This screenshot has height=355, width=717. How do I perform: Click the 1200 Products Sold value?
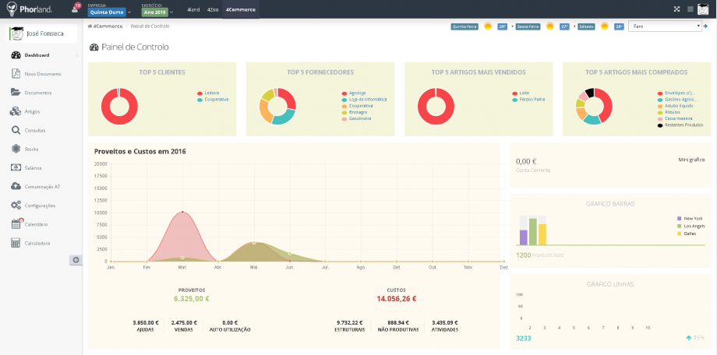coord(523,255)
